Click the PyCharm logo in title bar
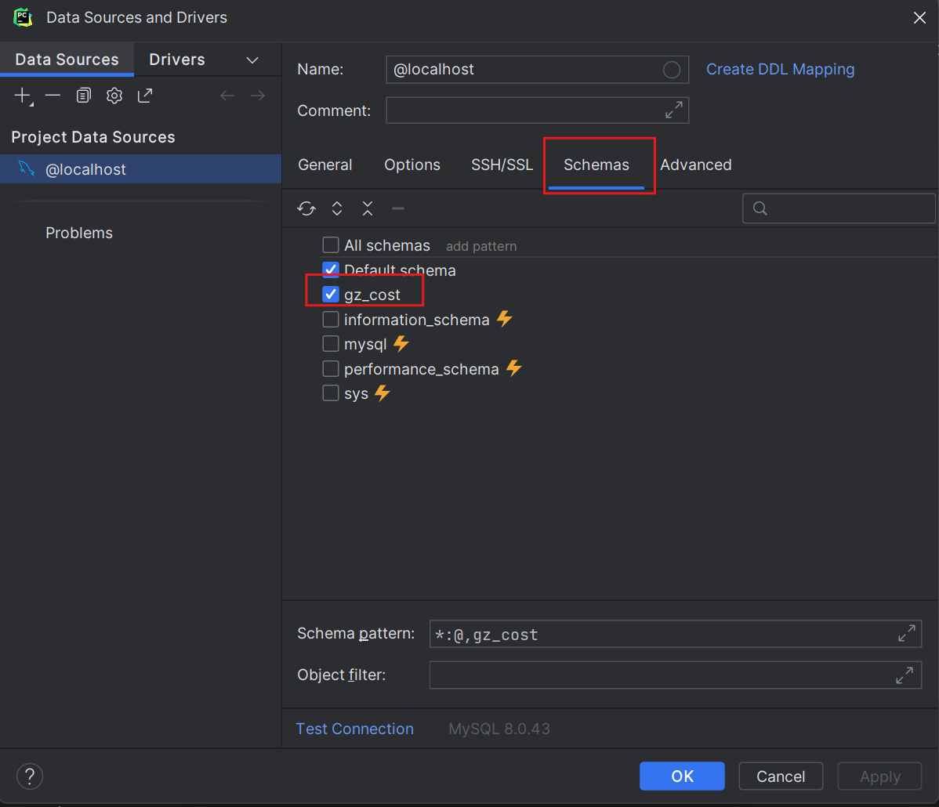Viewport: 939px width, 807px height. tap(23, 16)
